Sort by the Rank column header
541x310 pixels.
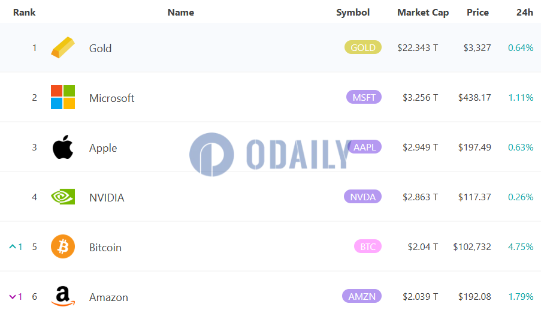tap(24, 13)
